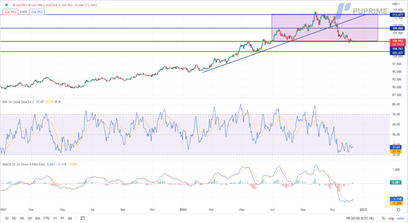
Task: Click the red 104.952 sell price box
Action: click(x=10, y=12)
